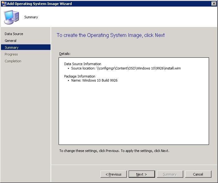
Task: Close the Add Operating System Image Wizard
Action: (x=214, y=4)
